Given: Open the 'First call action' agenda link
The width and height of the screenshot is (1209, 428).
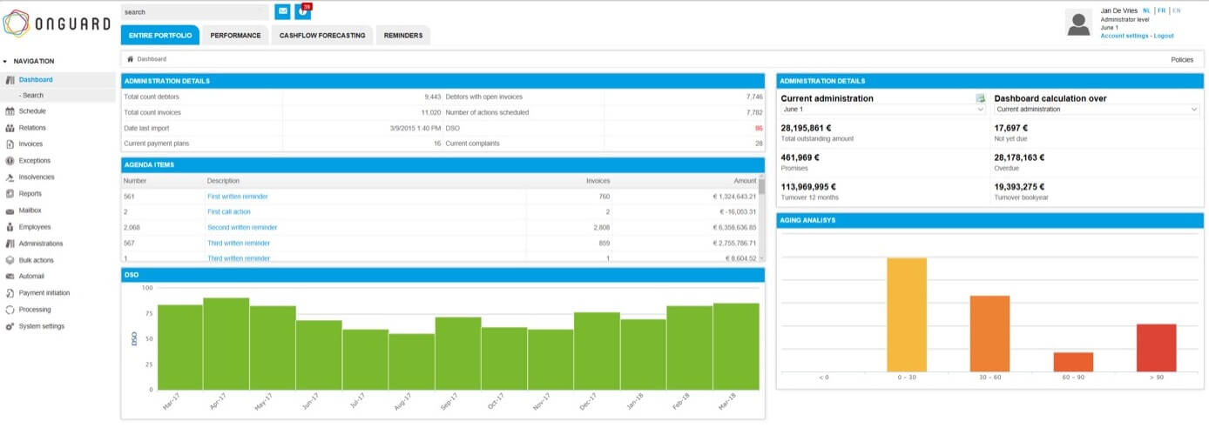Looking at the screenshot, I should [x=229, y=212].
